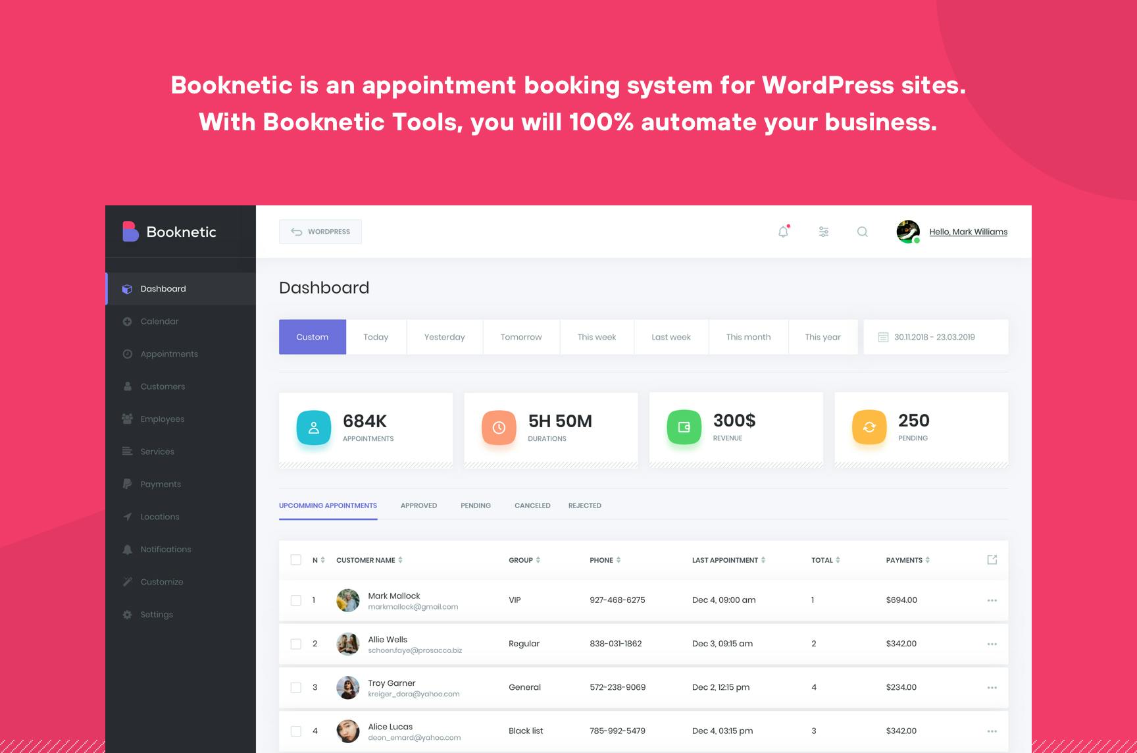Select the Yesterday date filter

[x=445, y=337]
